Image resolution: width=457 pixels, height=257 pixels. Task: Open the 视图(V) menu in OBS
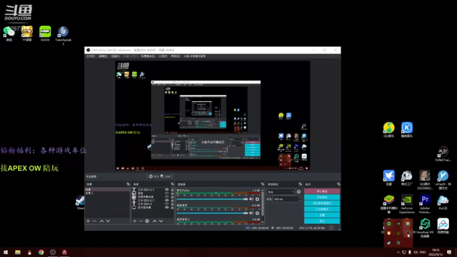tap(115, 56)
